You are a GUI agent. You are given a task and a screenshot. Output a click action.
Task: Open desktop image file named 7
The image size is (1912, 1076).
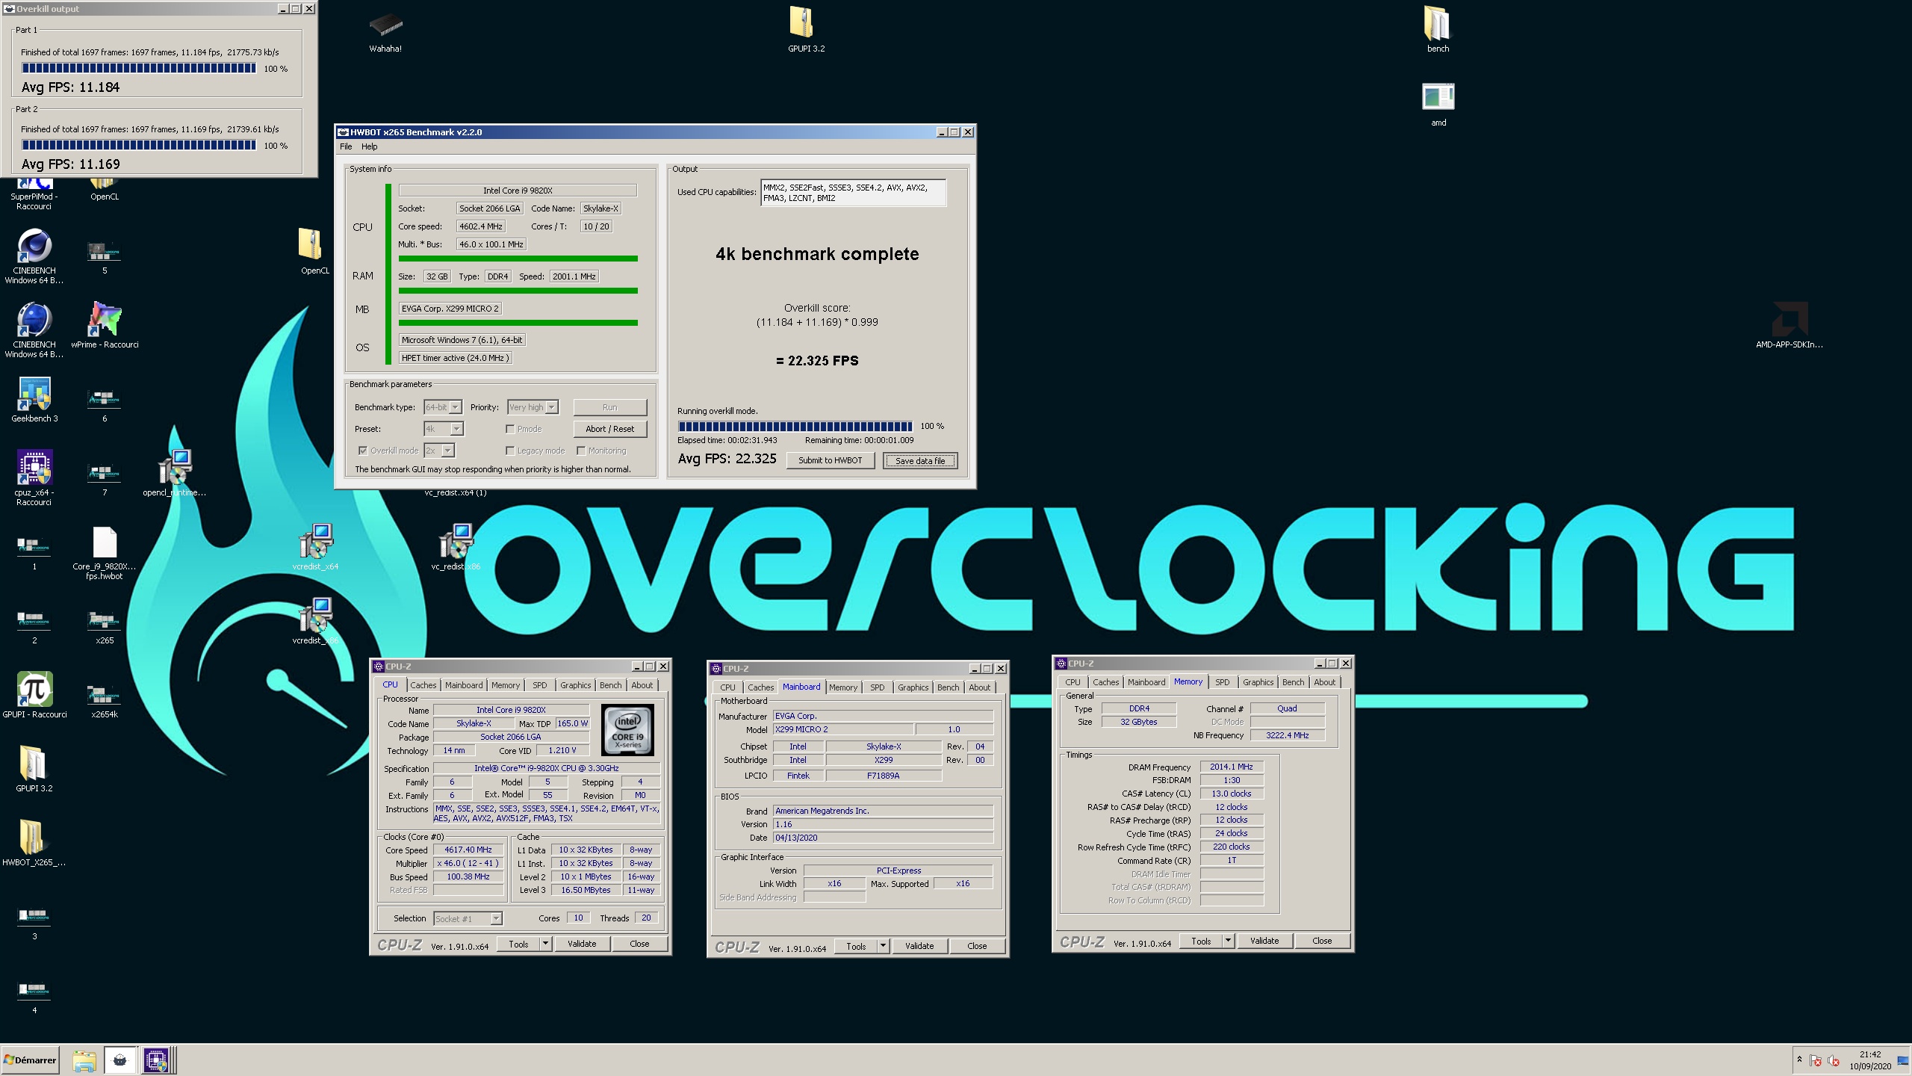pyautogui.click(x=105, y=478)
